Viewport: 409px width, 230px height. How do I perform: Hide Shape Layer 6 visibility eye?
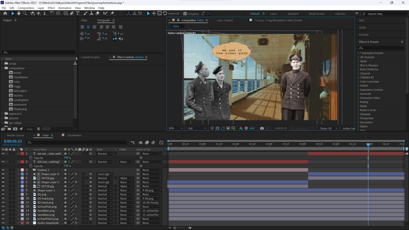[x=3, y=174]
